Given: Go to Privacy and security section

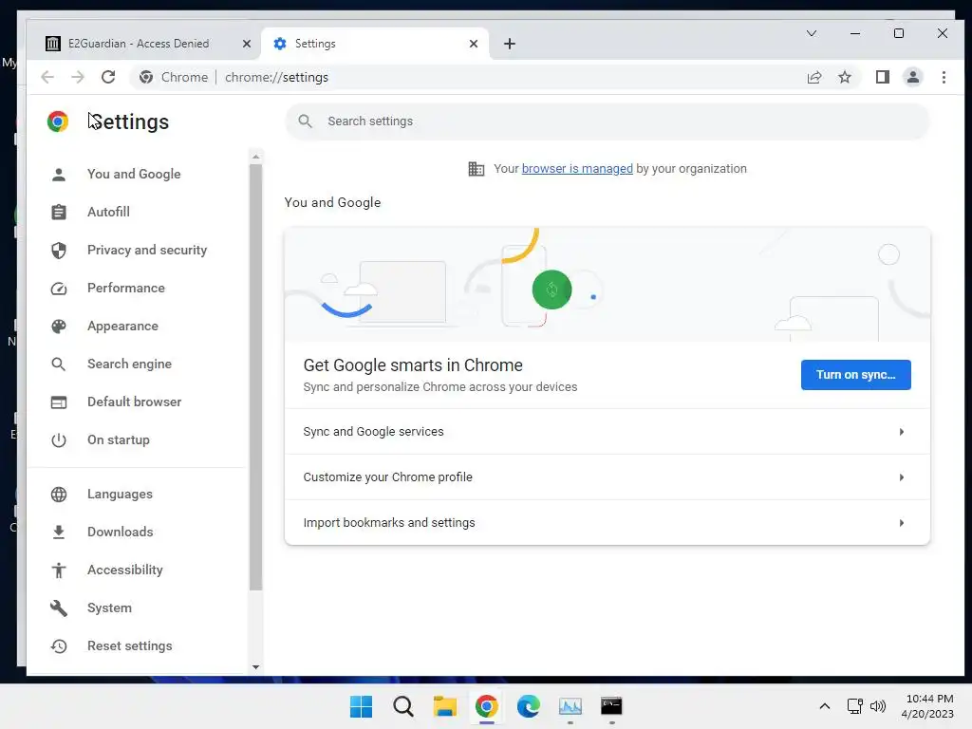Looking at the screenshot, I should [x=147, y=250].
